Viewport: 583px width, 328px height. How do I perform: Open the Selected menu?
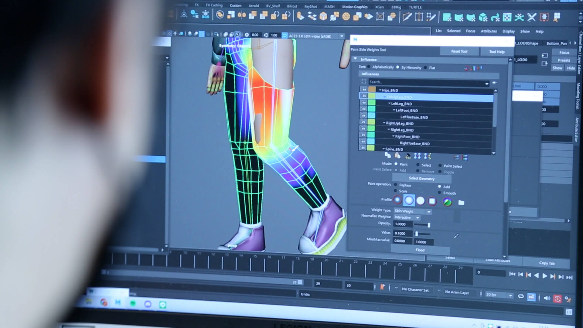click(x=454, y=31)
